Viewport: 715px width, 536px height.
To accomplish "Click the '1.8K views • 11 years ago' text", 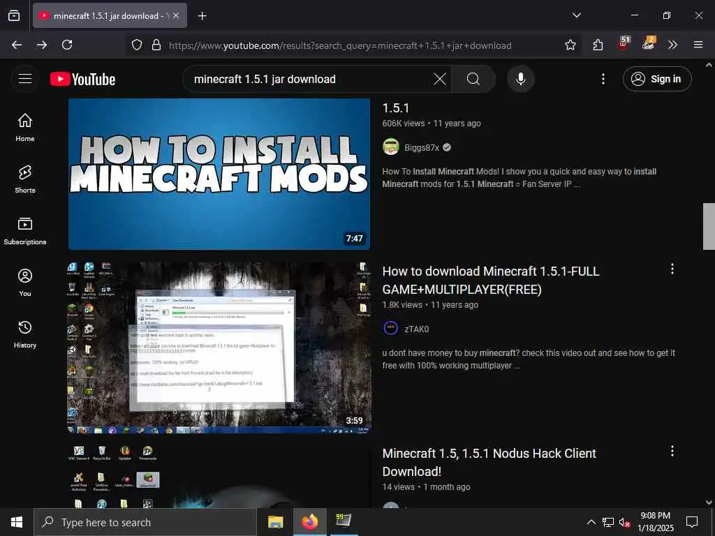I will tap(430, 304).
